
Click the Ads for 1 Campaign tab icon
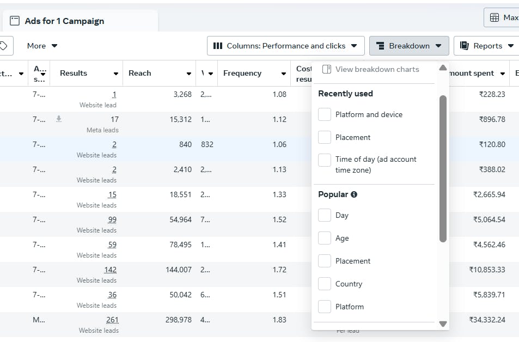point(15,21)
